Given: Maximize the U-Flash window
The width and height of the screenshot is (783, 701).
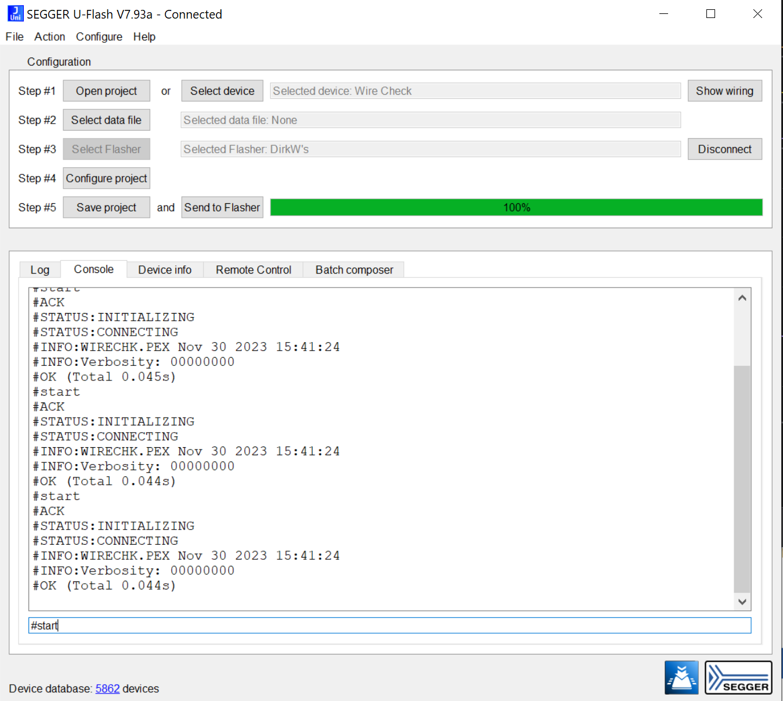Looking at the screenshot, I should click(x=710, y=14).
